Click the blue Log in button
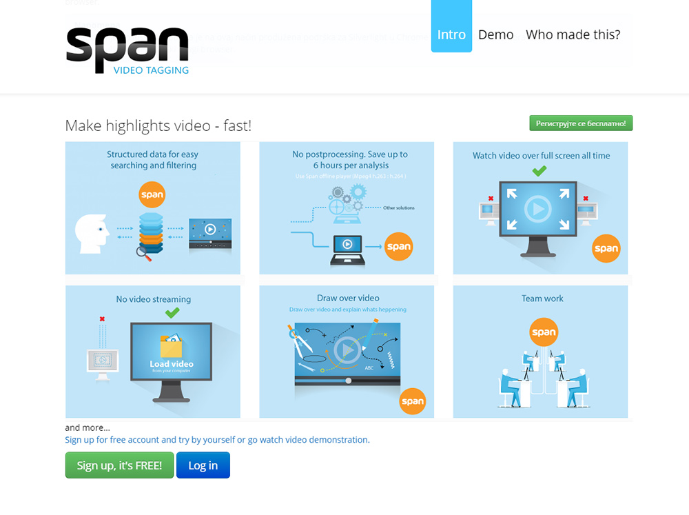This screenshot has width=689, height=515. click(203, 465)
